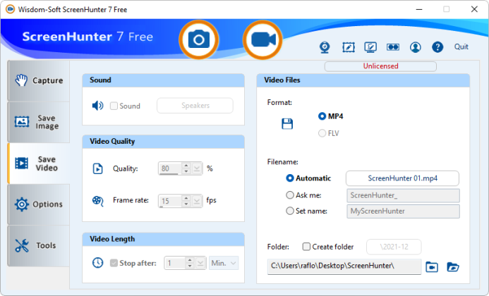Open the Stop after value dropdown arrow
489x296 pixels.
tap(200, 264)
